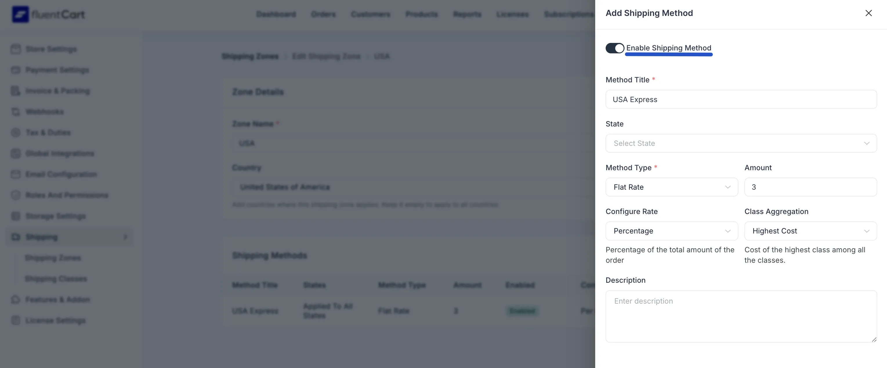Viewport: 887px width, 368px height.
Task: Change Method Type from Flat Rate
Action: coord(671,187)
